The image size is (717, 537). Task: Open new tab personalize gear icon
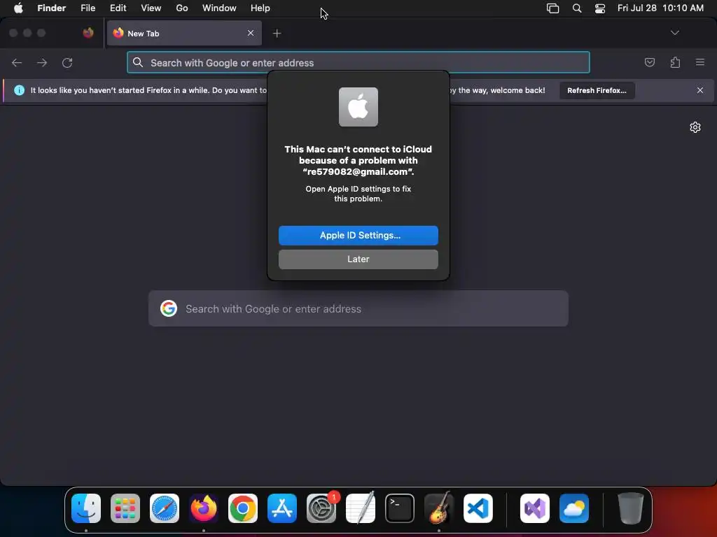[695, 127]
